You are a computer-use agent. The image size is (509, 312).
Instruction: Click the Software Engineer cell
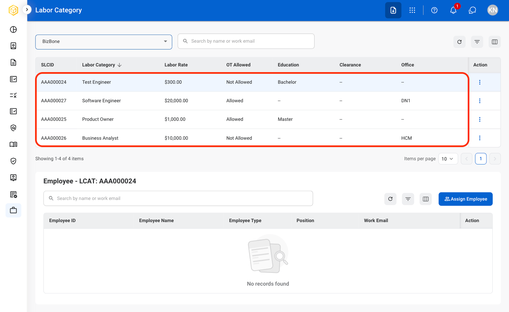coord(101,101)
